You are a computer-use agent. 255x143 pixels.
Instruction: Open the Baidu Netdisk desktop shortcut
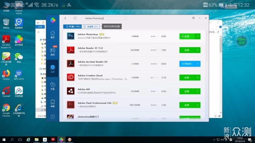[19, 92]
